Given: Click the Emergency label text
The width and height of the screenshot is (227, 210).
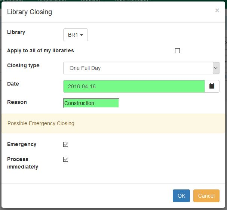Looking at the screenshot, I should (22, 144).
